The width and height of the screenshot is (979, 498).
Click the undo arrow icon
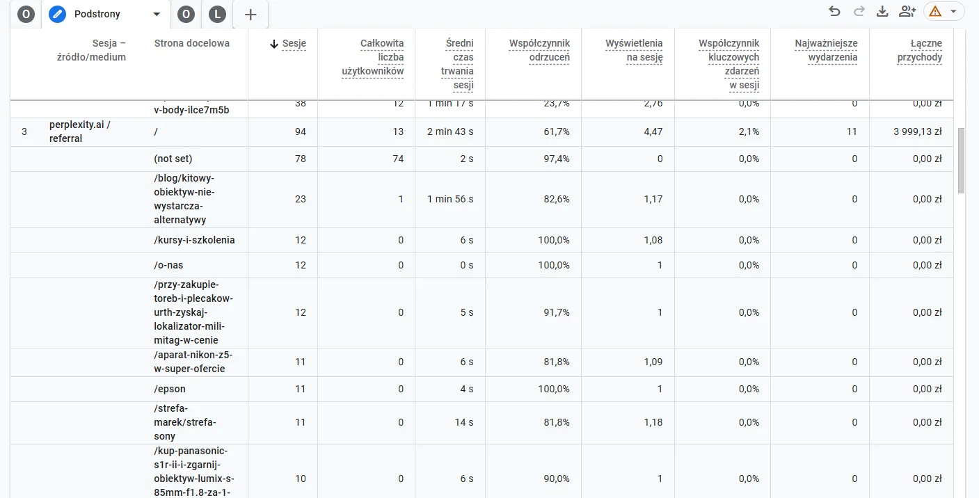click(x=834, y=11)
